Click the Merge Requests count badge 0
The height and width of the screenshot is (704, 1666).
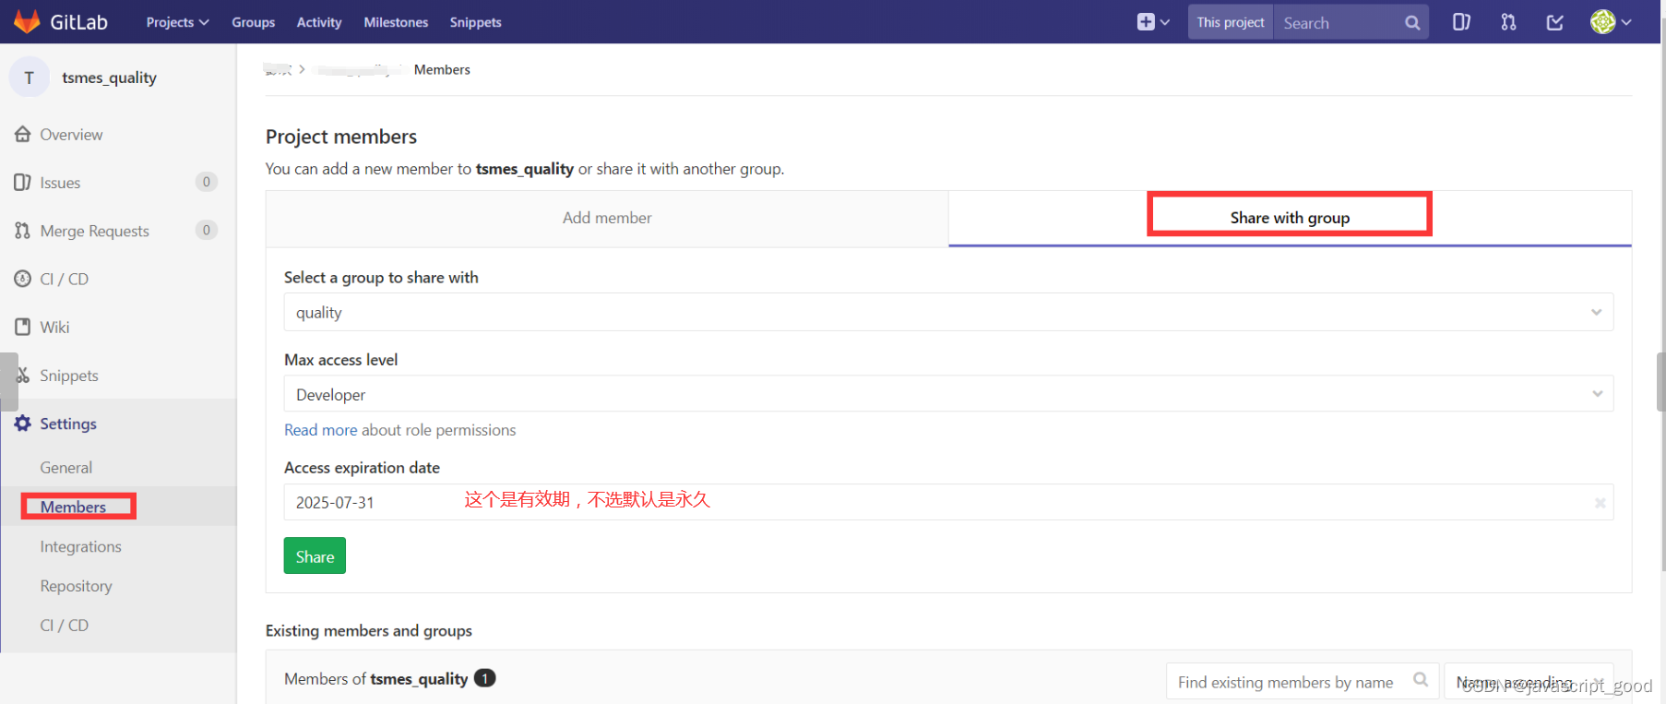[207, 230]
